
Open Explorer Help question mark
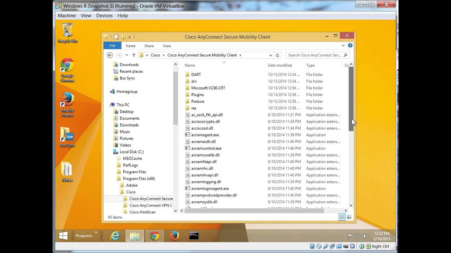click(x=350, y=46)
